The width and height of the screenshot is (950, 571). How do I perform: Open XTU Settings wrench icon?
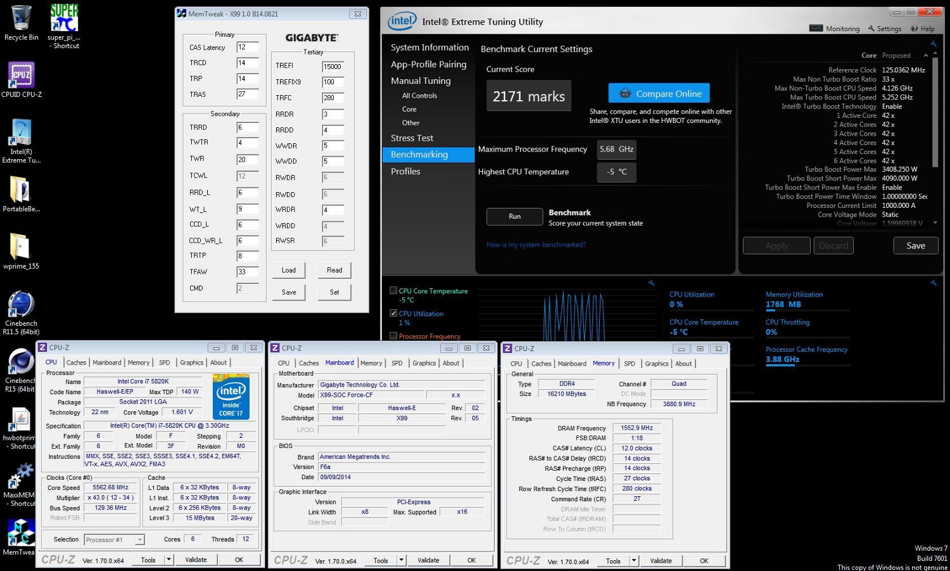[x=871, y=29]
